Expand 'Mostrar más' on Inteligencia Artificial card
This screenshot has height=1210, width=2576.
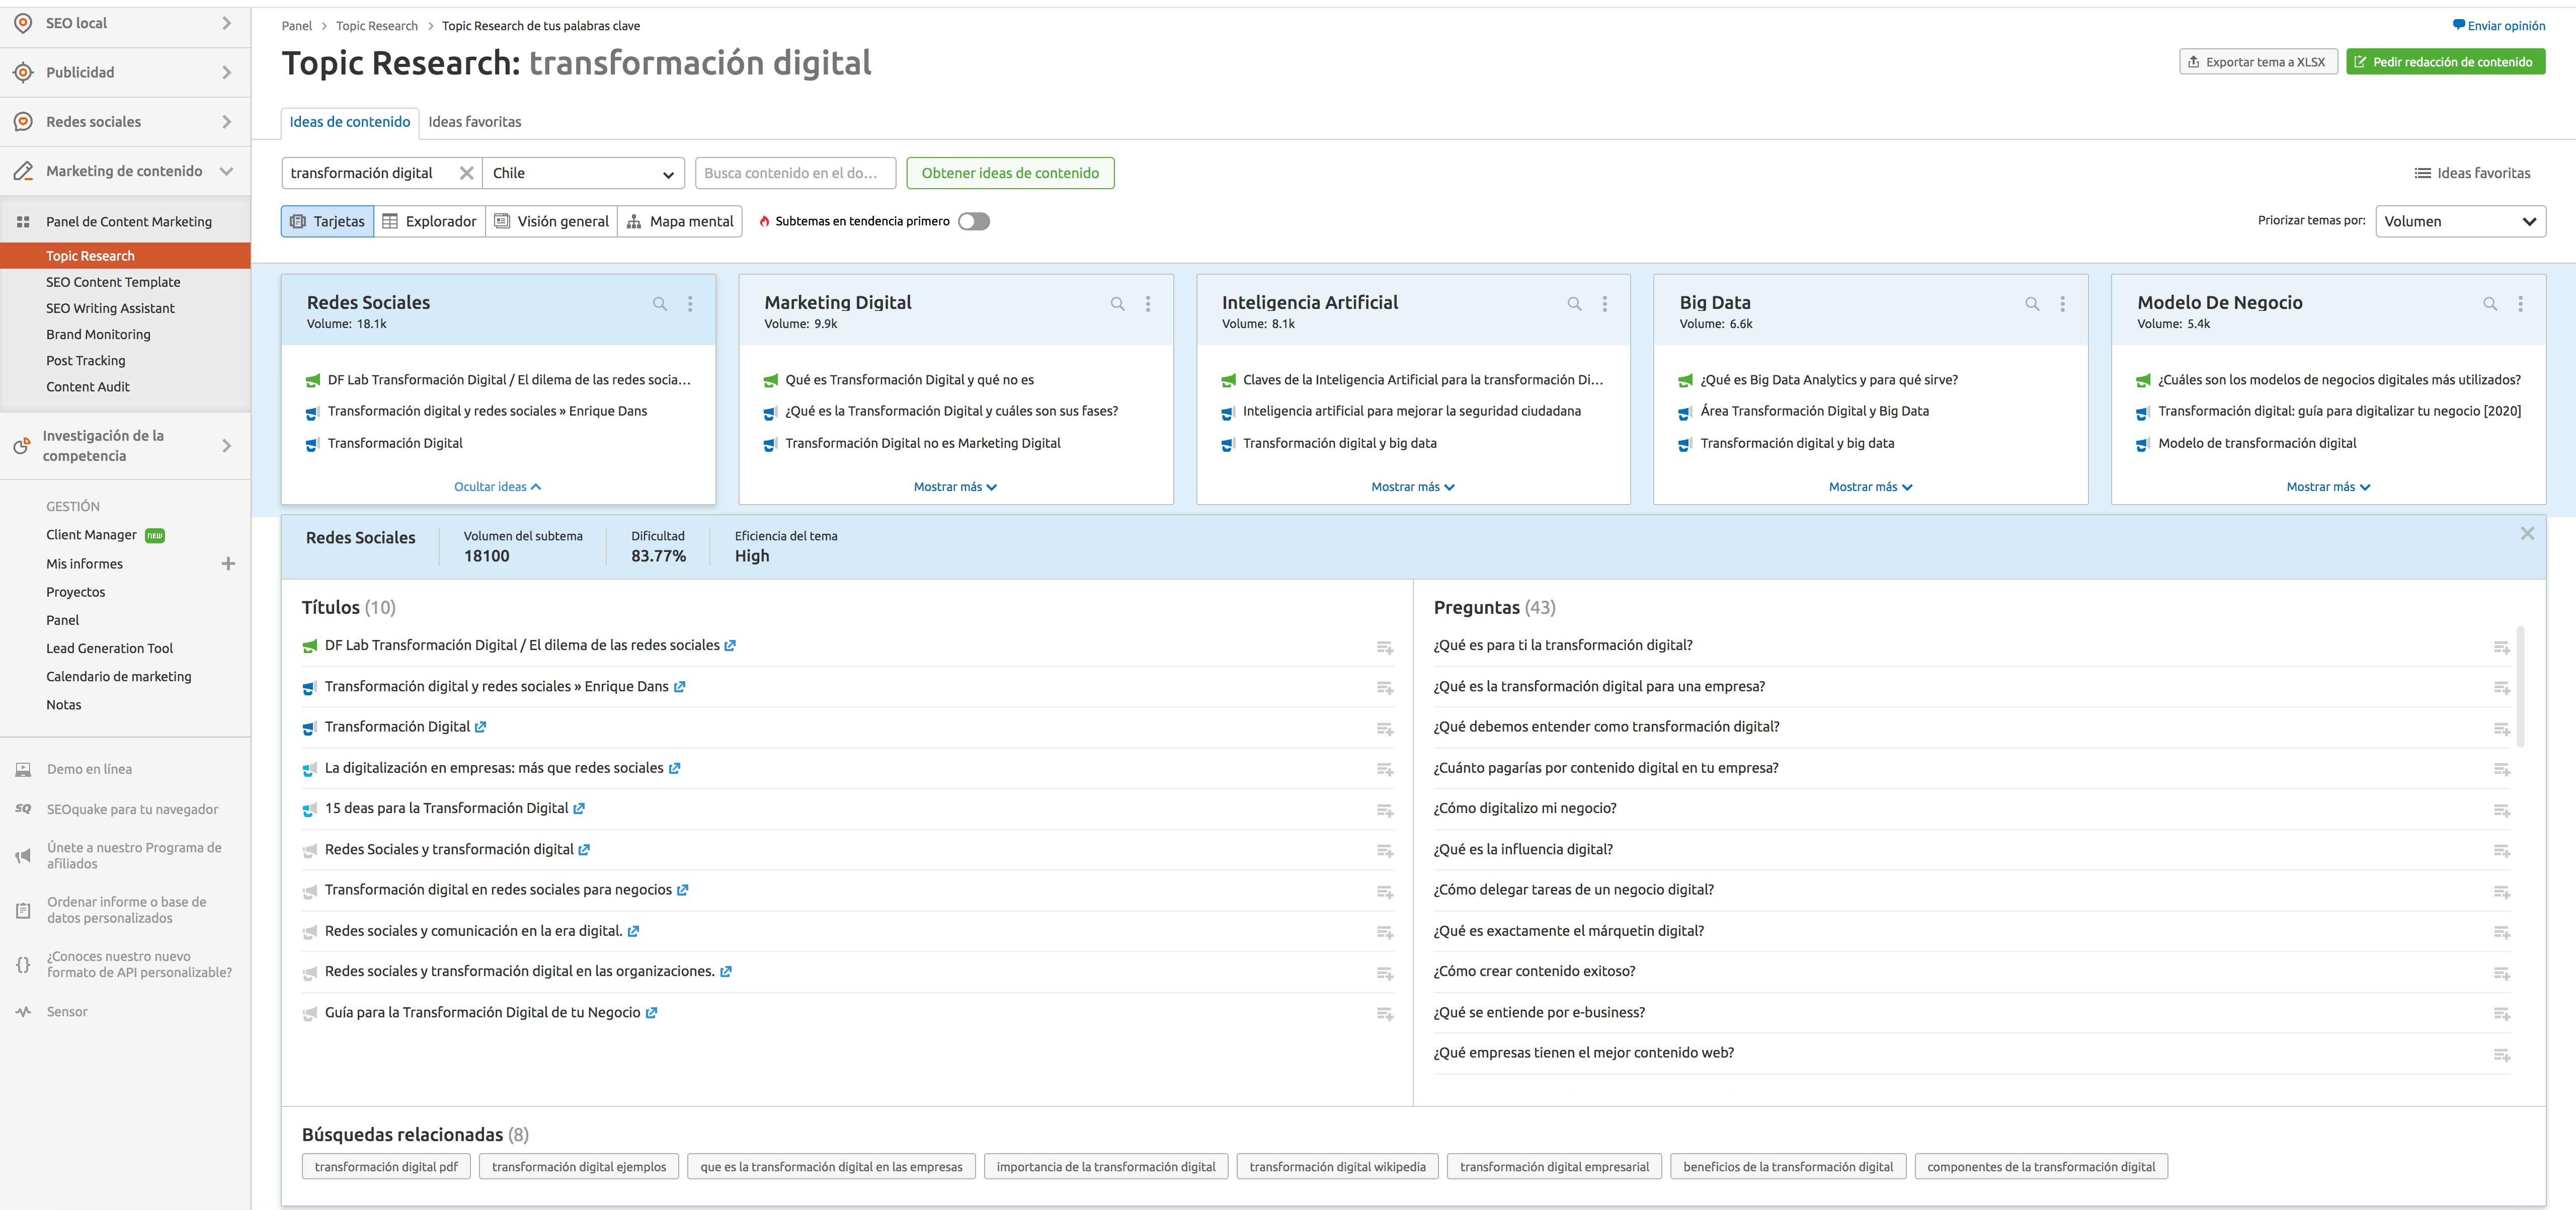pyautogui.click(x=1412, y=487)
